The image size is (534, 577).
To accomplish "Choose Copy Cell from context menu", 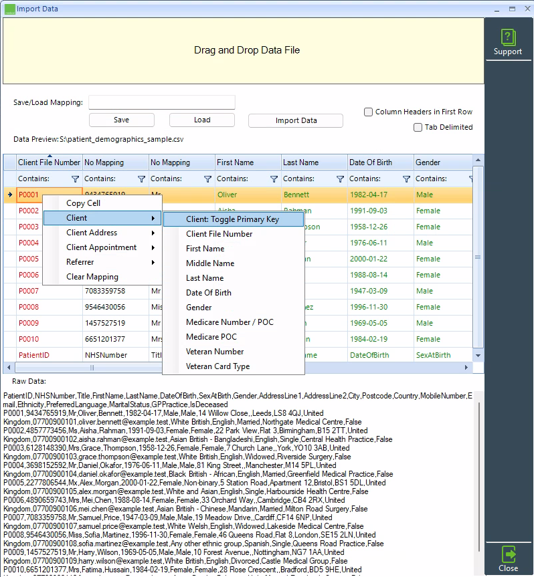I will pos(102,203).
